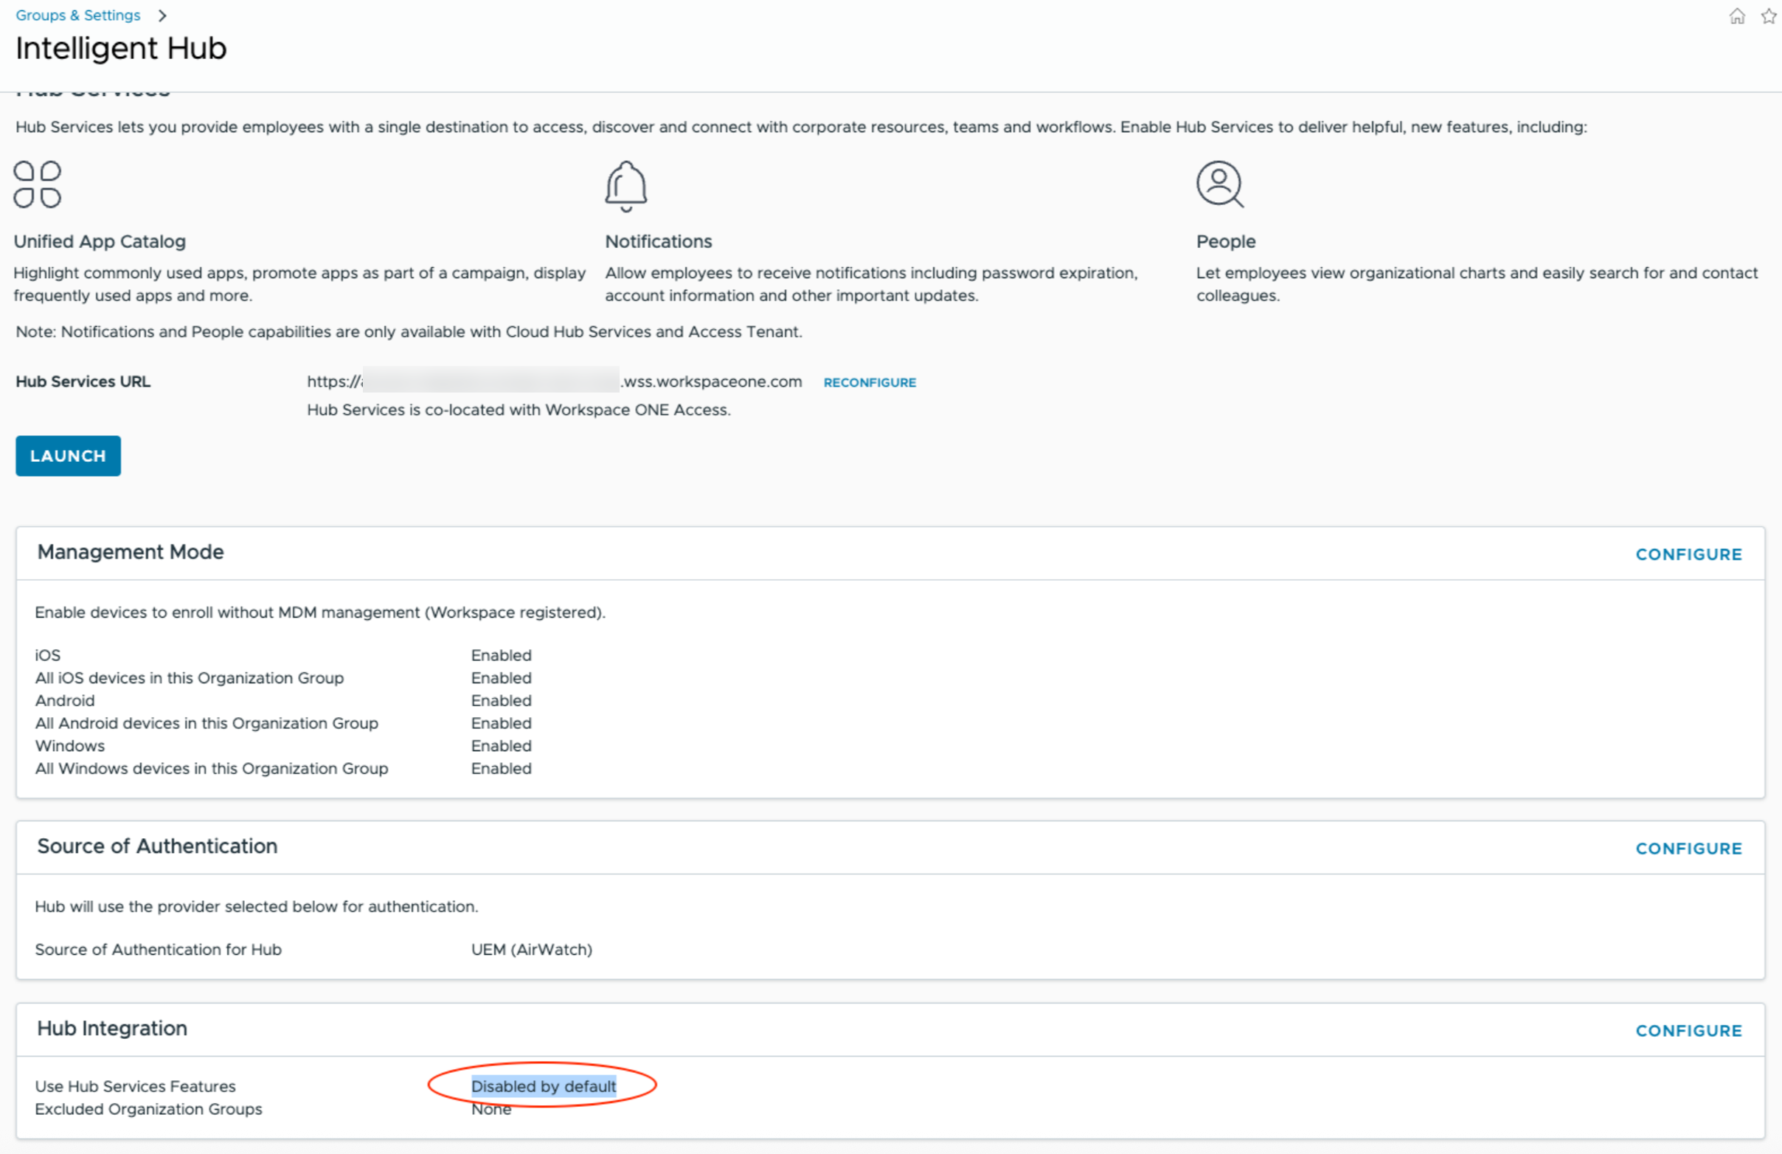
Task: Click the star favorite icon in the top right
Action: pos(1767,15)
